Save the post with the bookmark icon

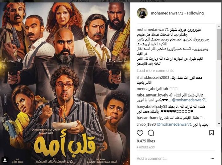point(212,133)
